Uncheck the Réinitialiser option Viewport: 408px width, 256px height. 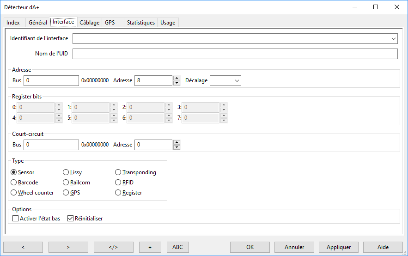click(x=71, y=219)
